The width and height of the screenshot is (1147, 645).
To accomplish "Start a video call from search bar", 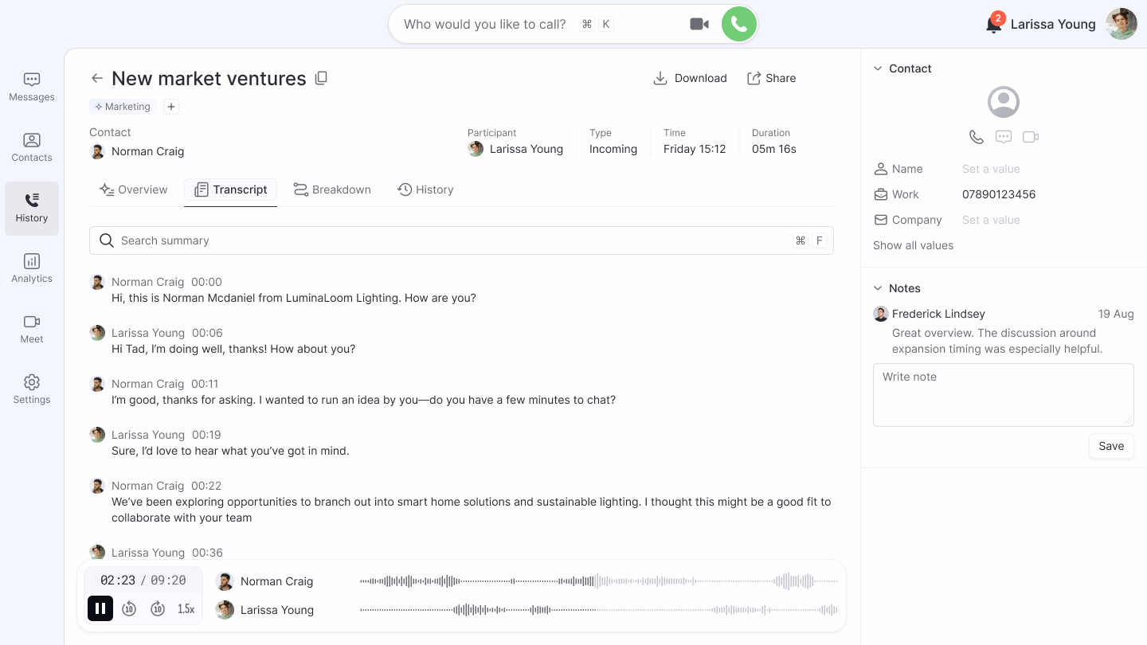I will [x=699, y=24].
